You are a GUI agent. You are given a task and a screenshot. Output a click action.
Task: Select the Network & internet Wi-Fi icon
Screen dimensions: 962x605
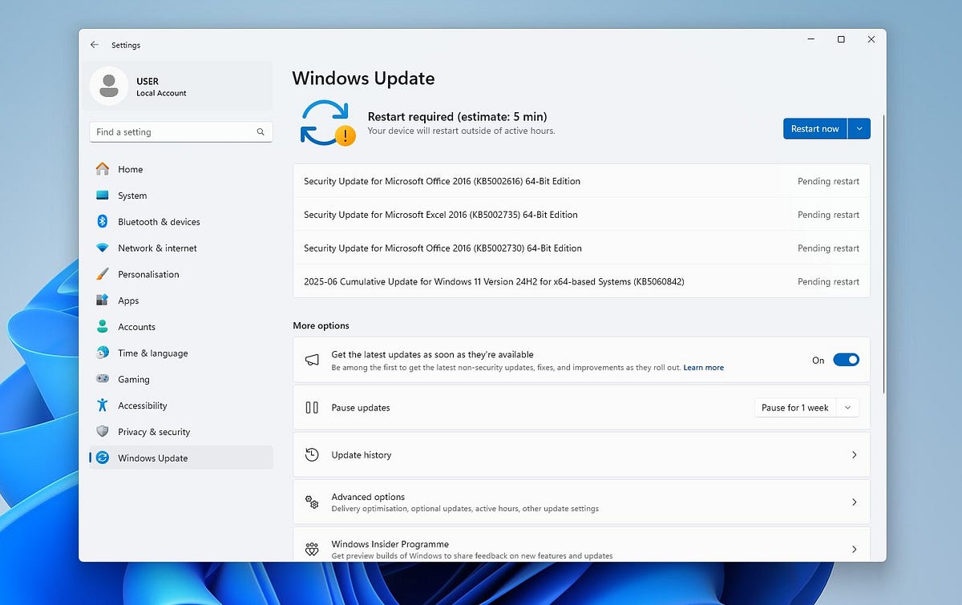click(102, 248)
